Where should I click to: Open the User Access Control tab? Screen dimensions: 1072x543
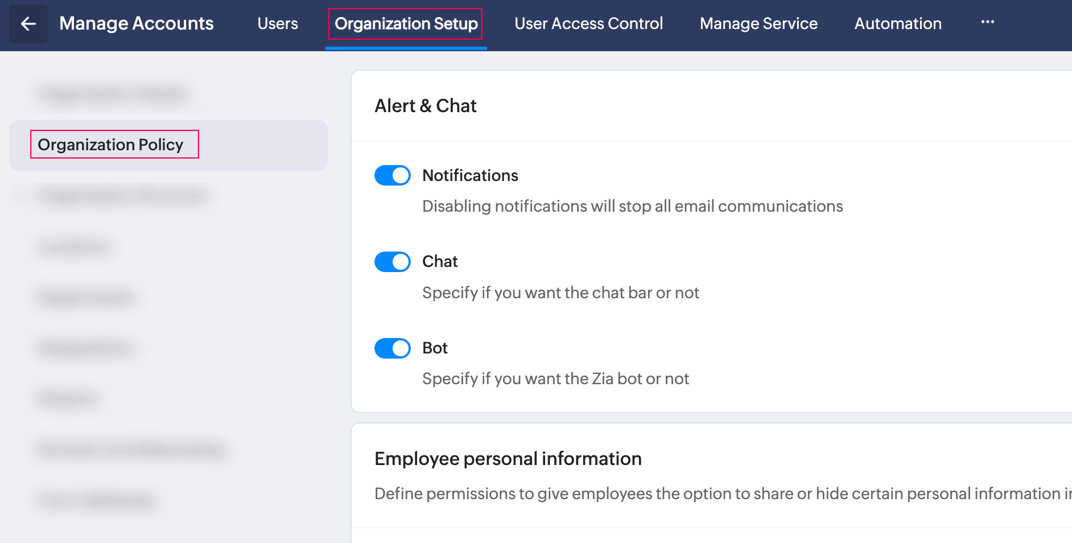pyautogui.click(x=588, y=24)
